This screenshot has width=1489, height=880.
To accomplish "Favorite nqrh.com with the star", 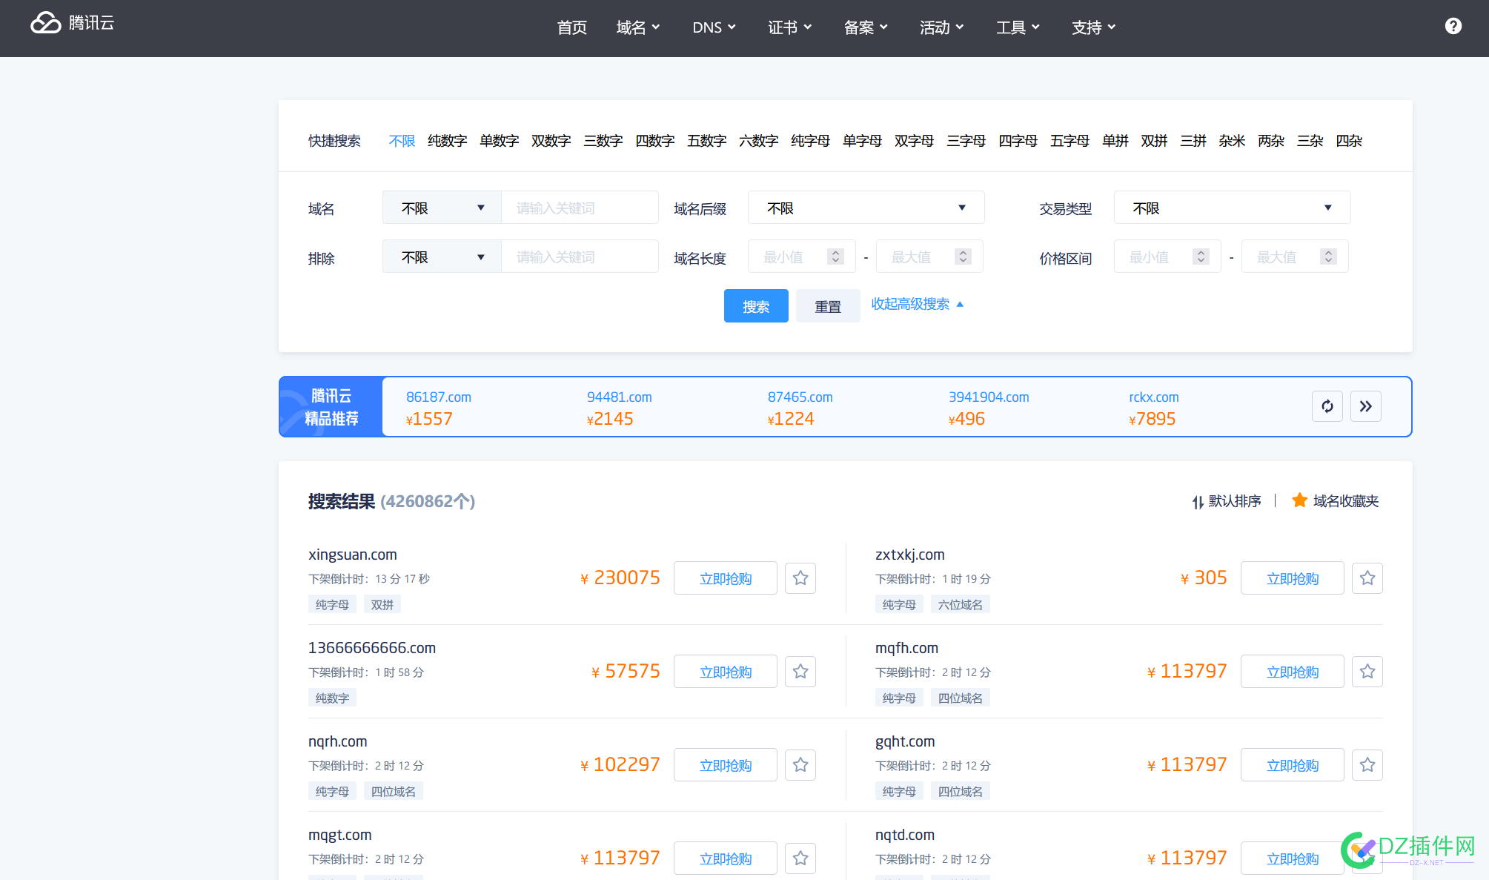I will coord(800,765).
